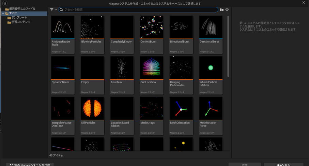Image resolution: width=309 pixels, height=166 pixels.
Task: Select the bottom-row colored ring thumbnail
Action: (x=122, y=144)
